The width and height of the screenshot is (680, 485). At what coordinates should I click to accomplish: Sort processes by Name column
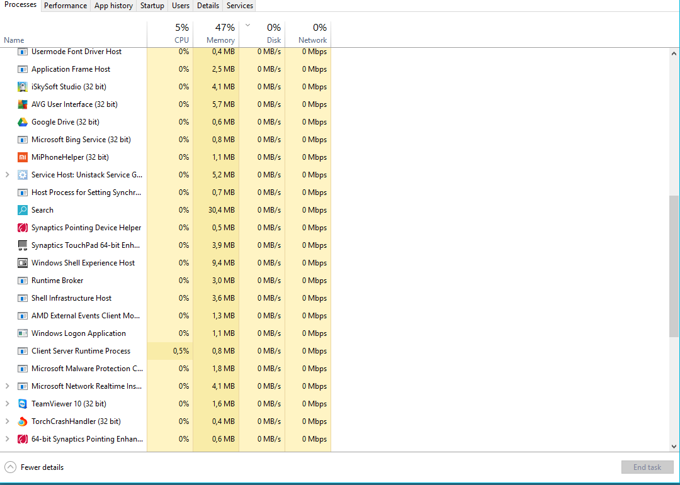pyautogui.click(x=74, y=34)
